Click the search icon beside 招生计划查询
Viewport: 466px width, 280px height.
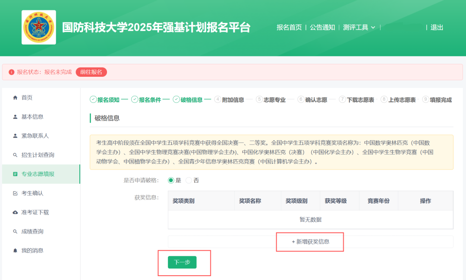(x=15, y=155)
